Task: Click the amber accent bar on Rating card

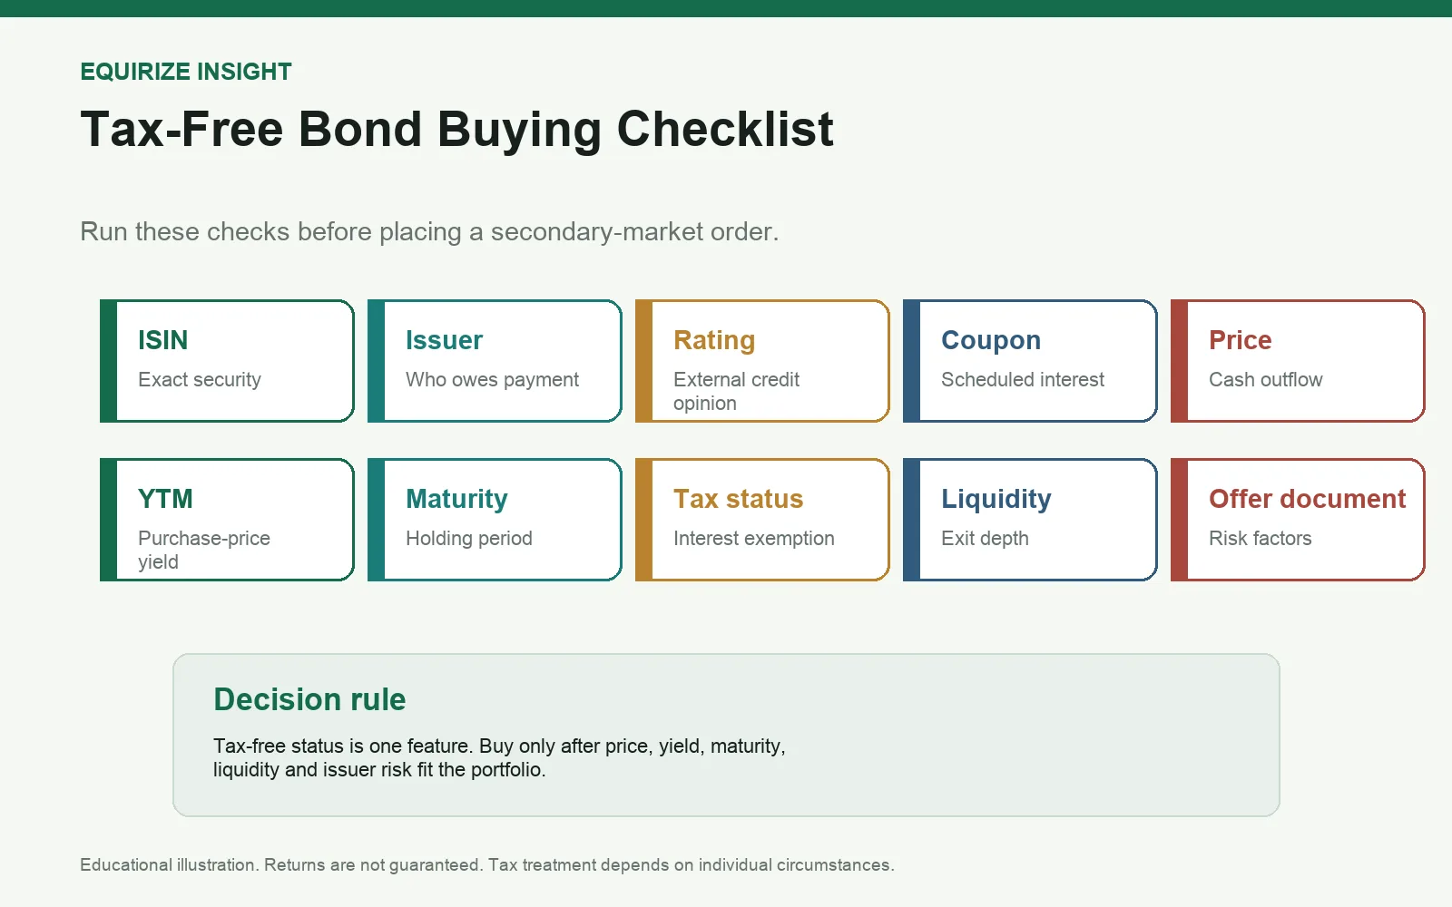Action: point(643,361)
